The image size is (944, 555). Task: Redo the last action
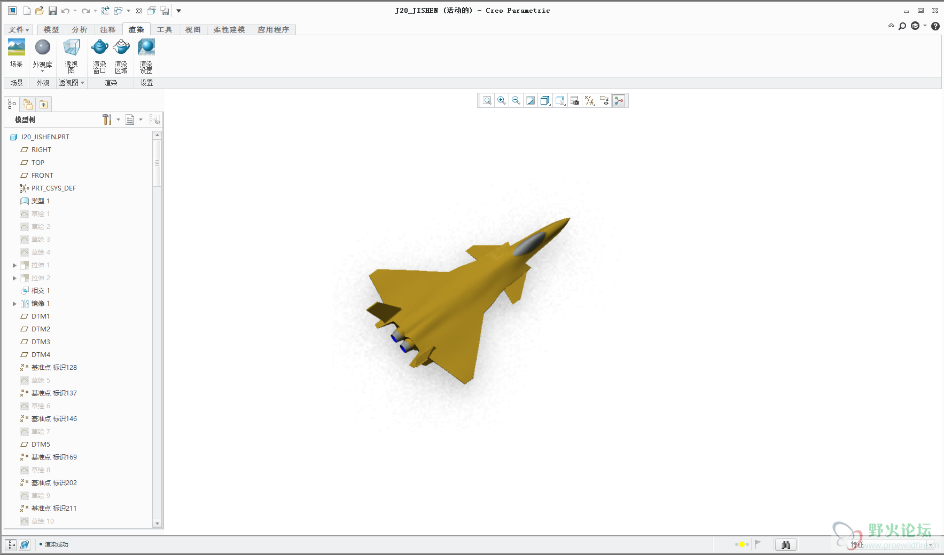(85, 11)
